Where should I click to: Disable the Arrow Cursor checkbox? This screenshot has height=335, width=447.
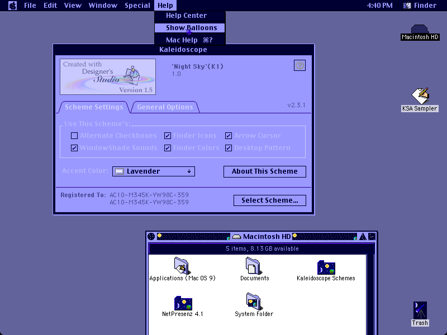pos(229,136)
